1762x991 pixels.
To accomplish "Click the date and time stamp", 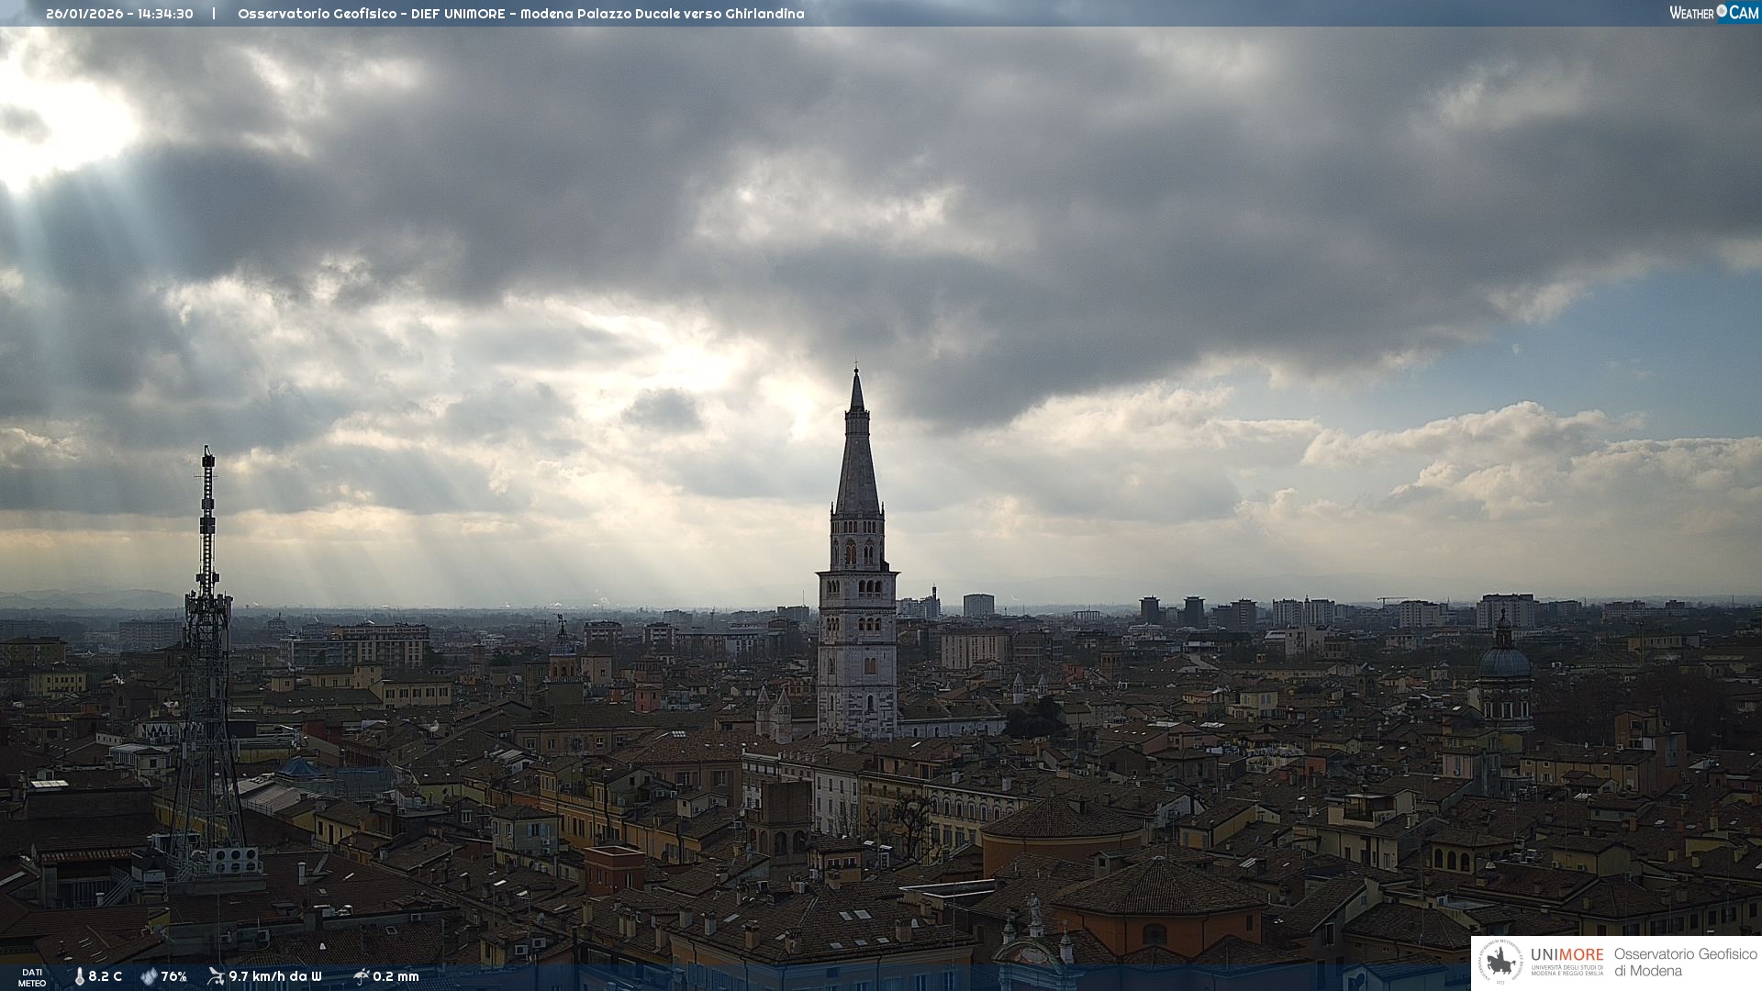I will coord(119,14).
